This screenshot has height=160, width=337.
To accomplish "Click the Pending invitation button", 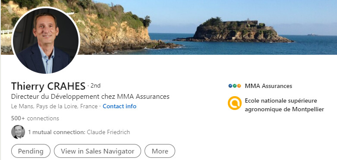I will click(x=31, y=151).
